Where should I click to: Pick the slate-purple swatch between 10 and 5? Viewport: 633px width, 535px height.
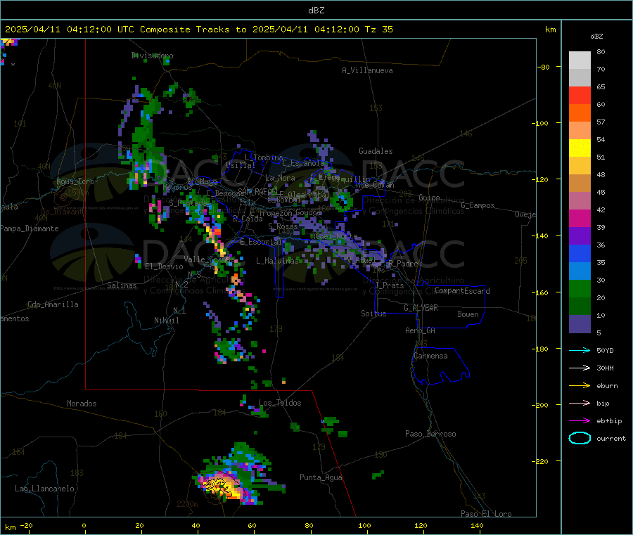[580, 324]
